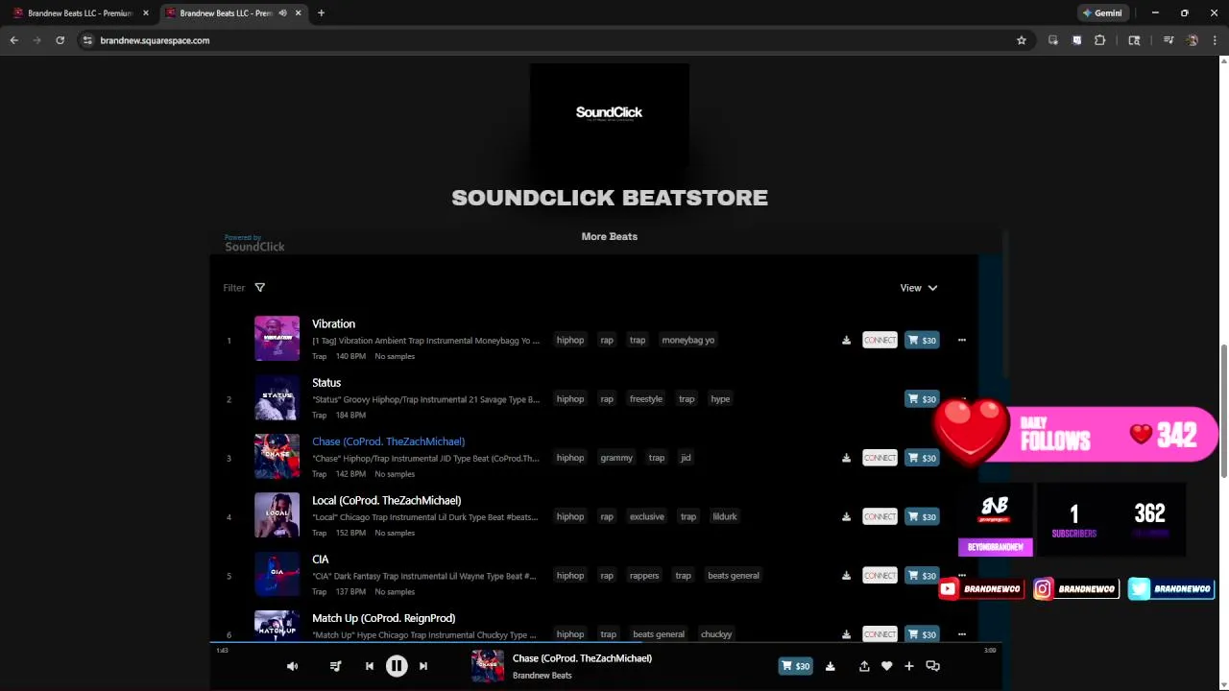Screen dimensions: 1229x691
Task: Open the More Beats link
Action: pos(610,236)
